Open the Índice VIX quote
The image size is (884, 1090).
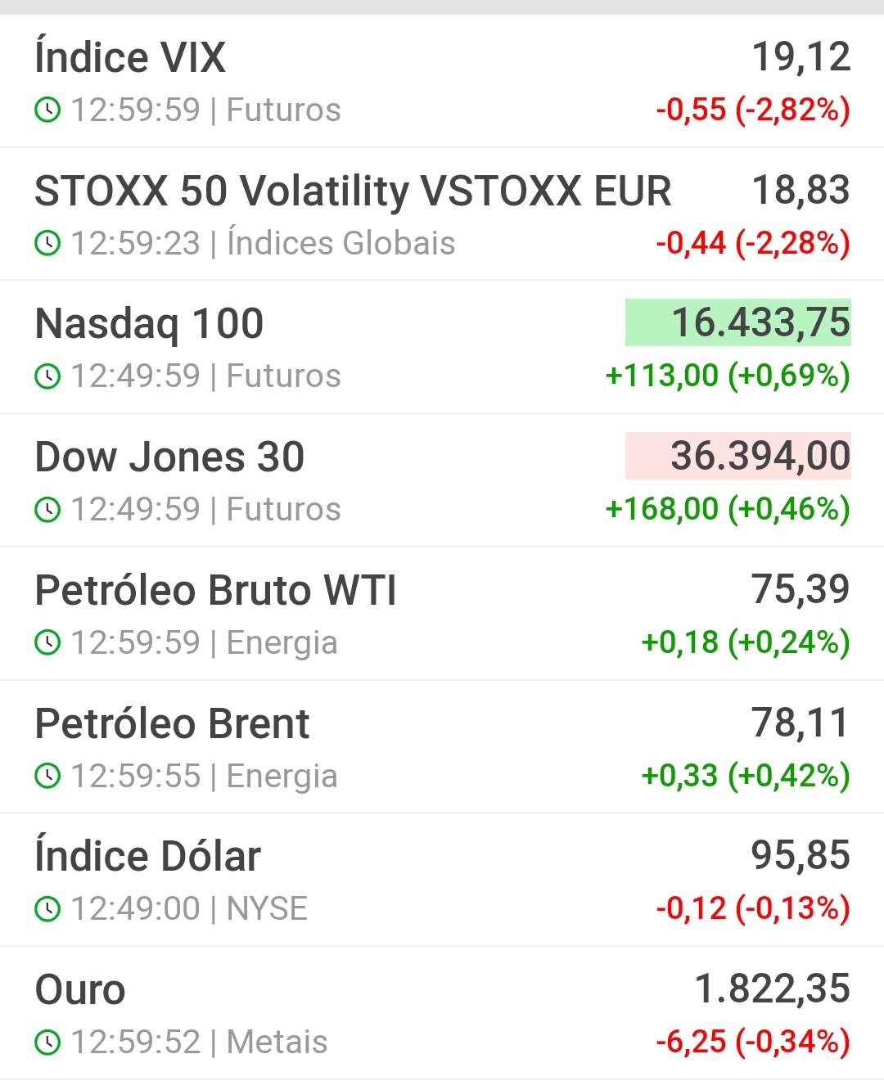pyautogui.click(x=130, y=57)
